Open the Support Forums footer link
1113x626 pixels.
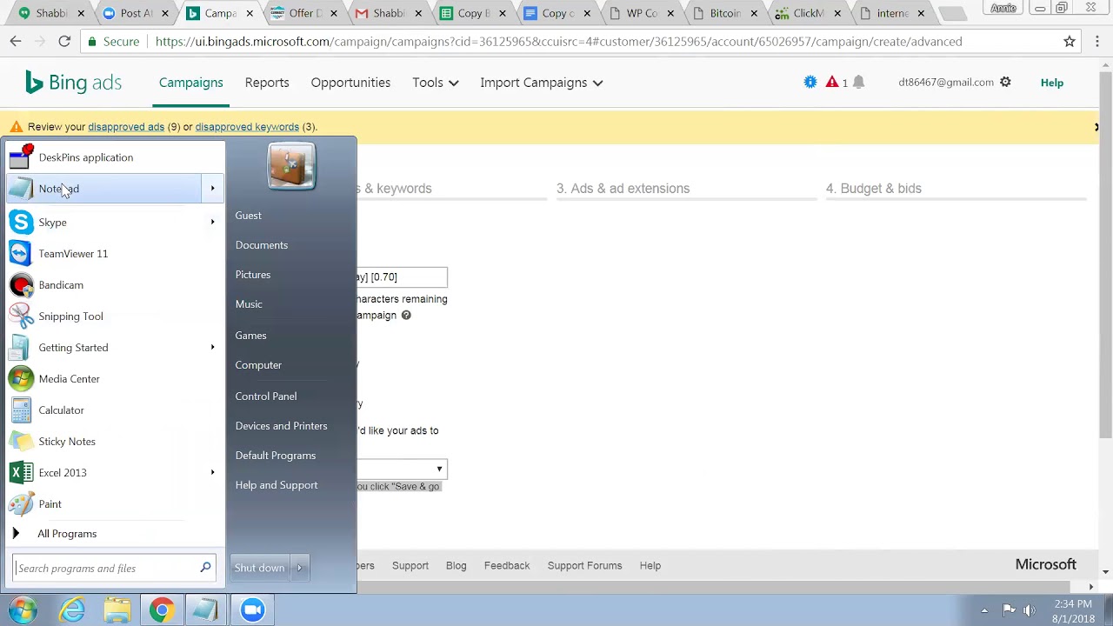point(584,565)
